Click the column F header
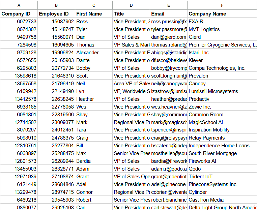257x210 pixels. 222,5
